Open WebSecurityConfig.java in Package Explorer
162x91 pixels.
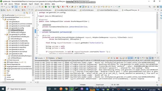tap(18, 32)
